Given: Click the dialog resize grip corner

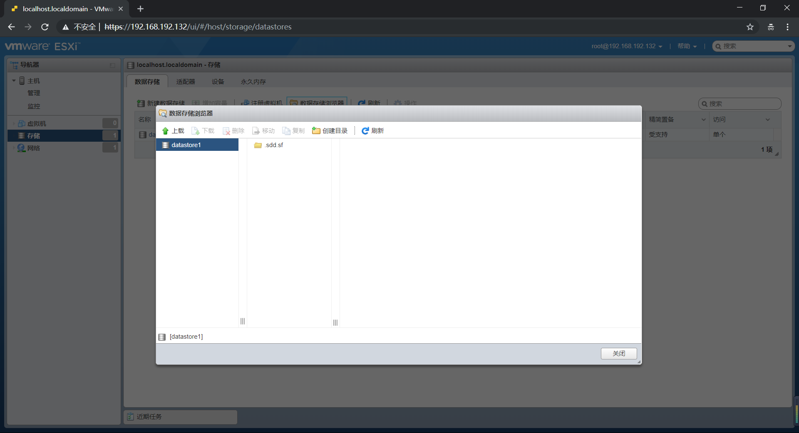Looking at the screenshot, I should [639, 362].
